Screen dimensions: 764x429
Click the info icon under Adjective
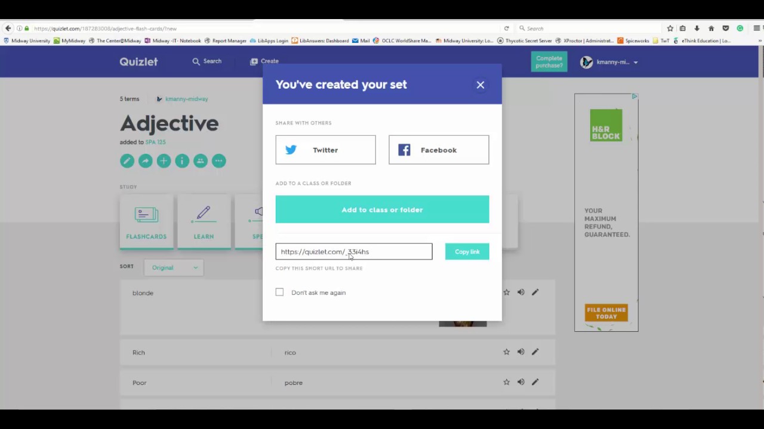pyautogui.click(x=182, y=161)
